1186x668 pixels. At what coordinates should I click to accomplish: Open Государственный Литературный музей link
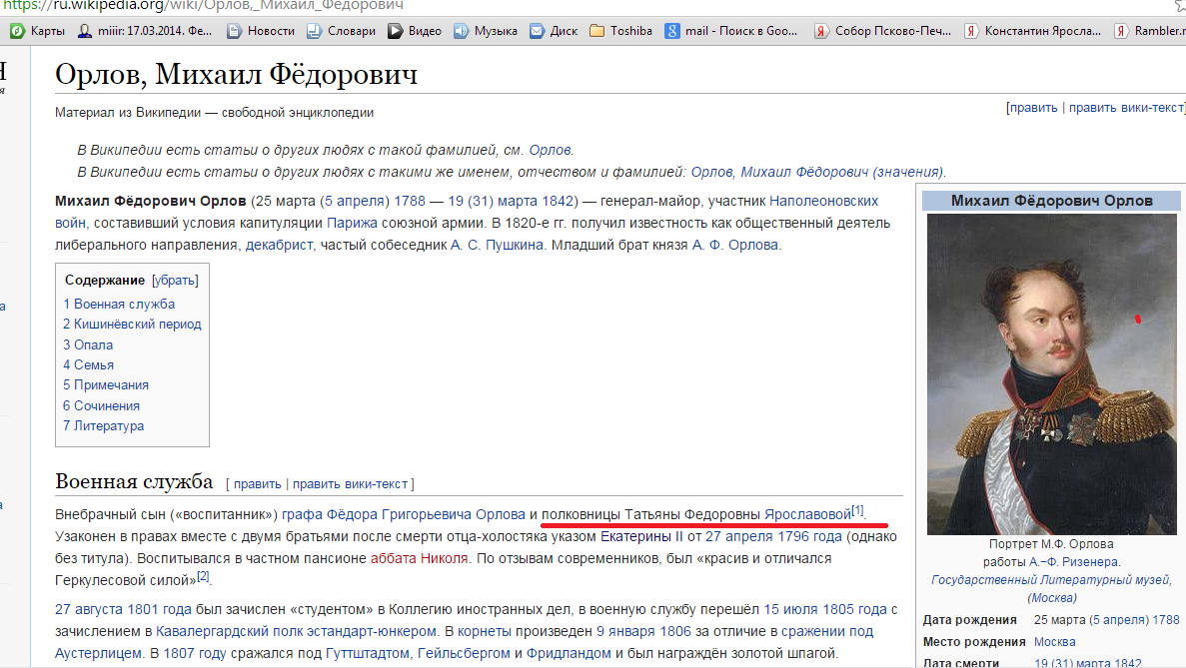click(1051, 580)
